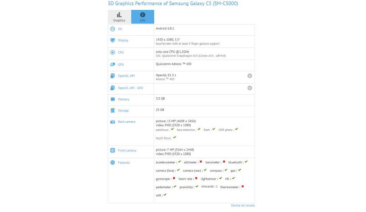
Task: Open the Device all results link
Action: click(243, 205)
